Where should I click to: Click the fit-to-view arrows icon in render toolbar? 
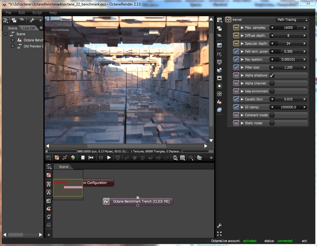[65, 158]
